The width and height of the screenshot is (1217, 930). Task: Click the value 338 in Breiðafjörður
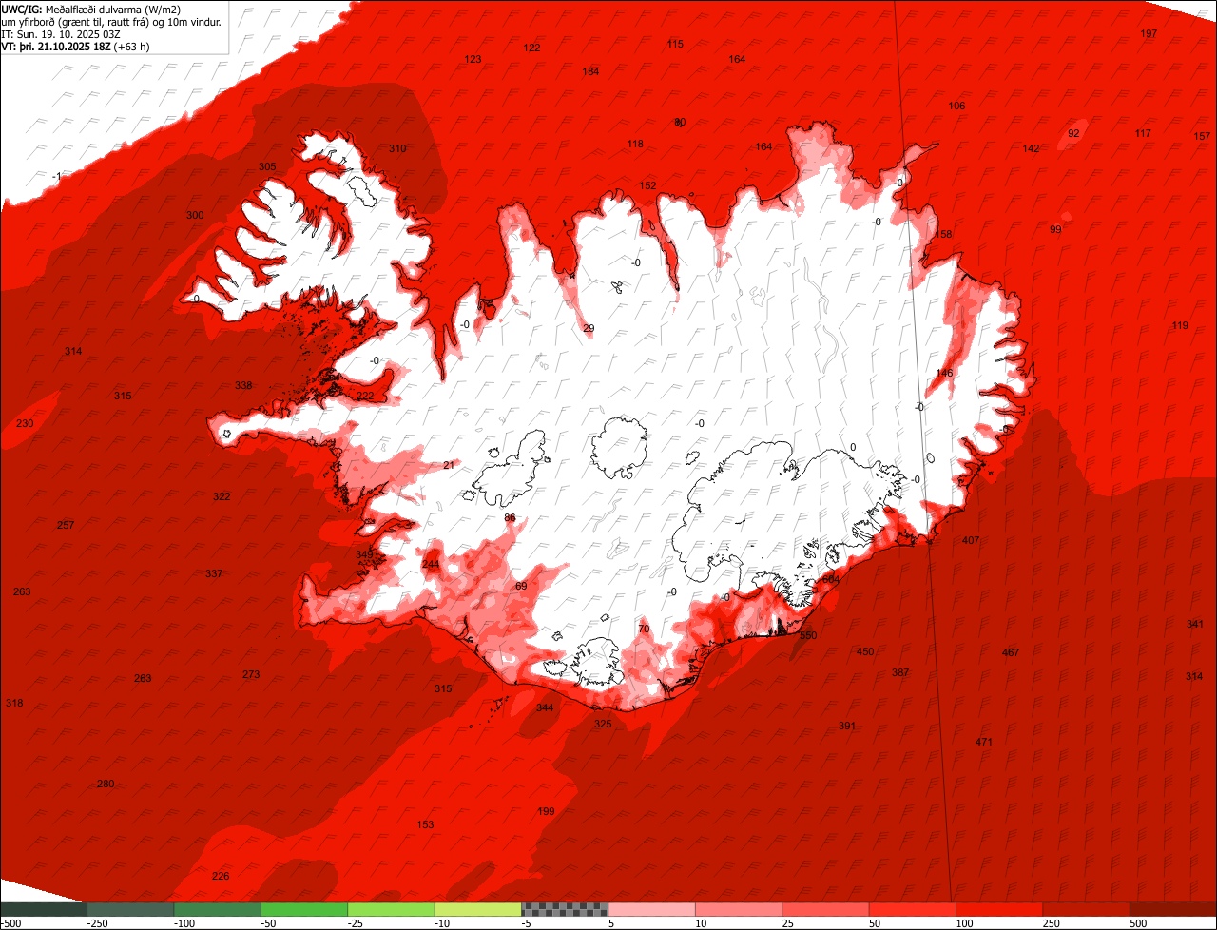click(243, 385)
